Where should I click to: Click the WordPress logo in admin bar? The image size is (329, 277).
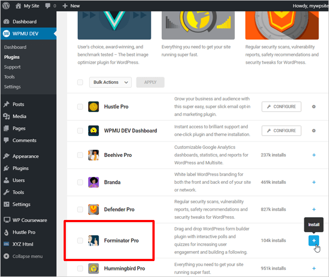click(7, 5)
